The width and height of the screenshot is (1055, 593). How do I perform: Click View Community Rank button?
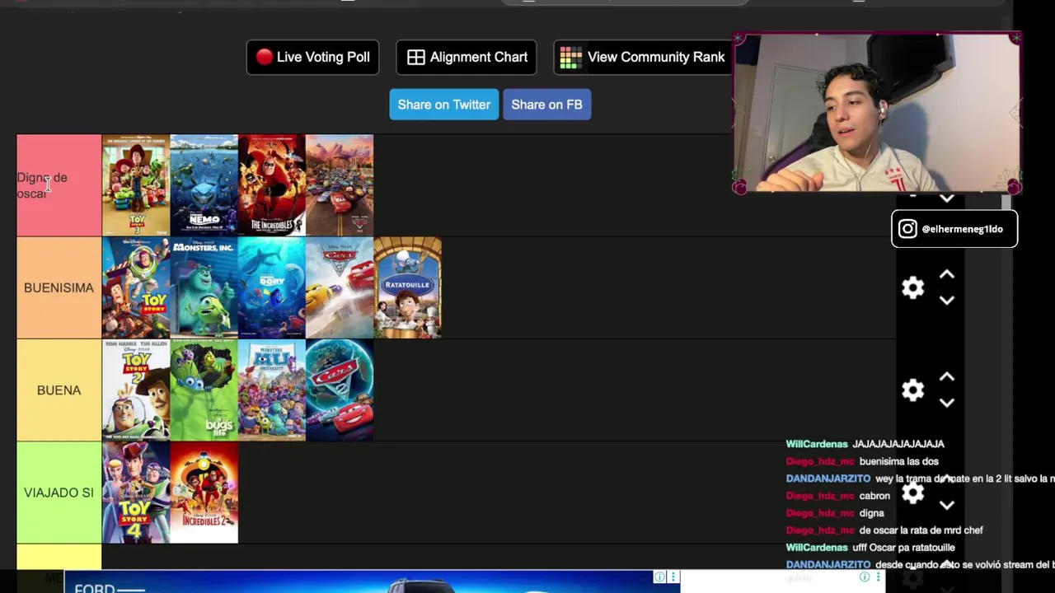click(643, 57)
